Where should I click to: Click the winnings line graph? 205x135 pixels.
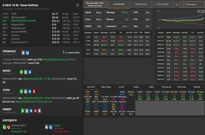coord(180,20)
